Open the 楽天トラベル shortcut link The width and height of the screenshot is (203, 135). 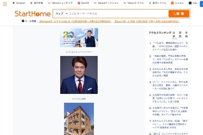click(158, 3)
